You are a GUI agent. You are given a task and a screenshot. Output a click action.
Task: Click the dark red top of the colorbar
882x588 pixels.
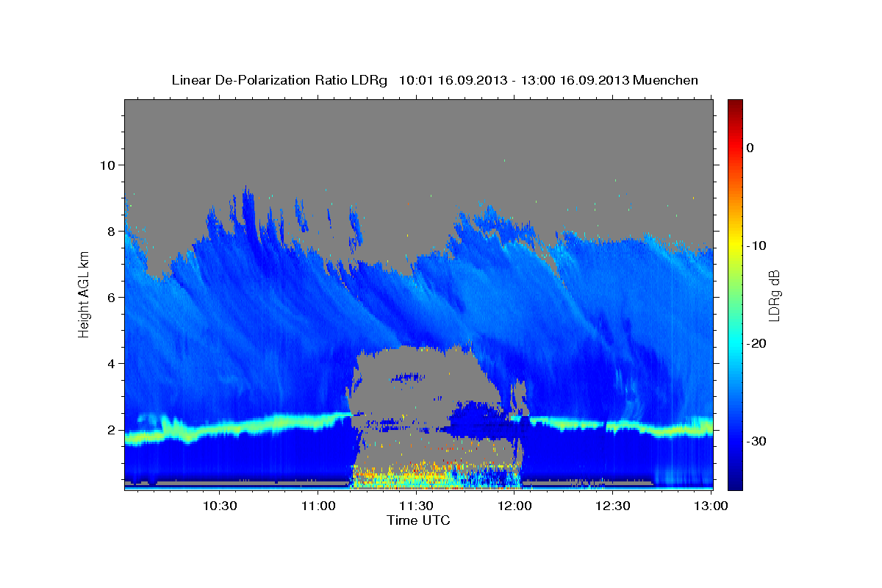pos(735,105)
